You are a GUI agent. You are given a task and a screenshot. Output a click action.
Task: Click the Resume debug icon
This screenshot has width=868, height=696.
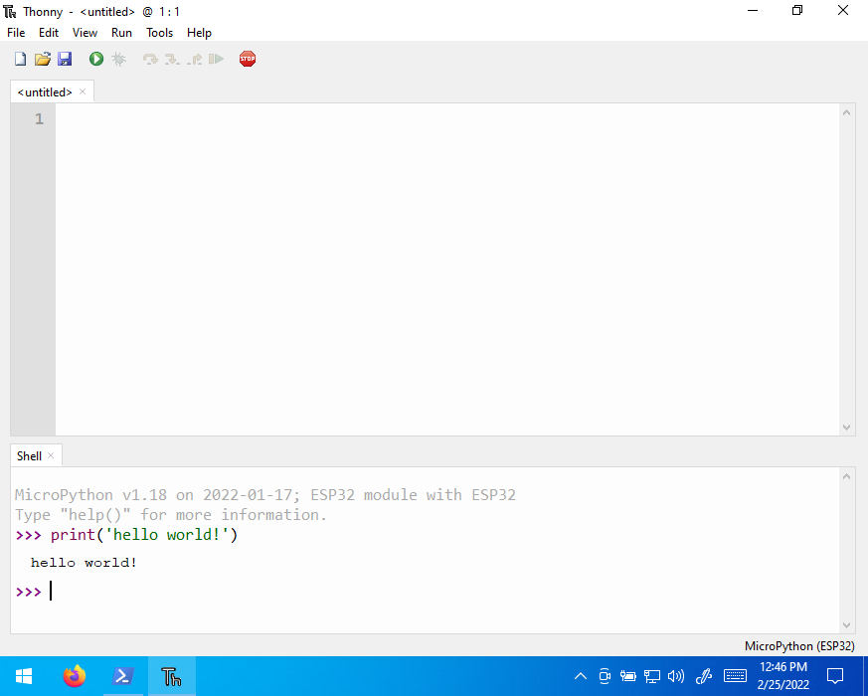pyautogui.click(x=217, y=59)
